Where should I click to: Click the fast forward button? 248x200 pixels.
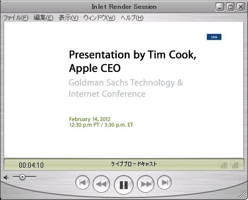[145, 184]
